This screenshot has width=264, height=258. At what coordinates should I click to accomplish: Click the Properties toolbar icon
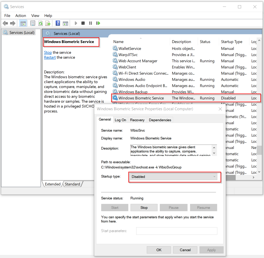point(33,23)
